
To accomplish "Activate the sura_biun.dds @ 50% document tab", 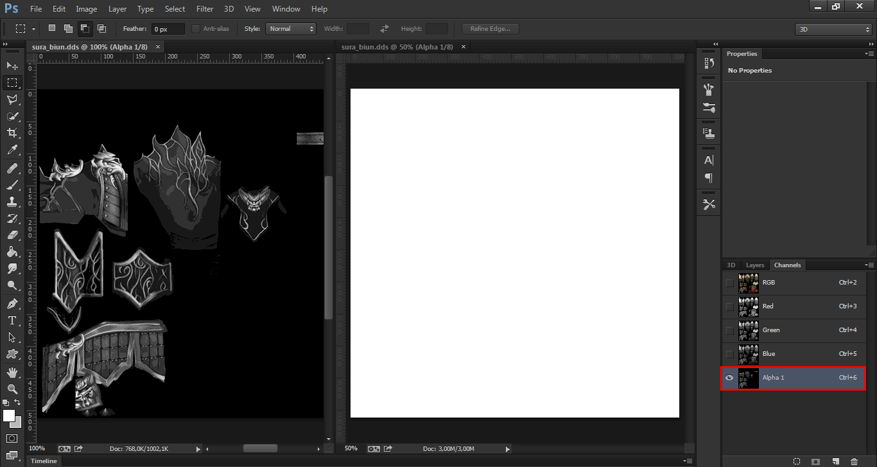I will [x=397, y=47].
